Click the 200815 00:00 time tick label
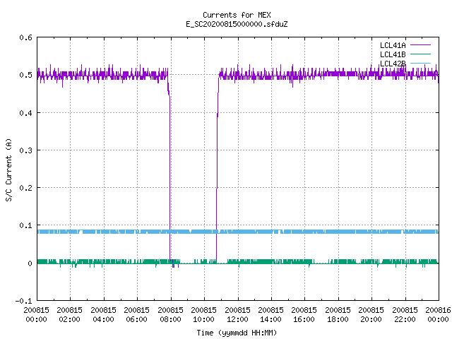This screenshot has height=339, width=452. coord(36,314)
